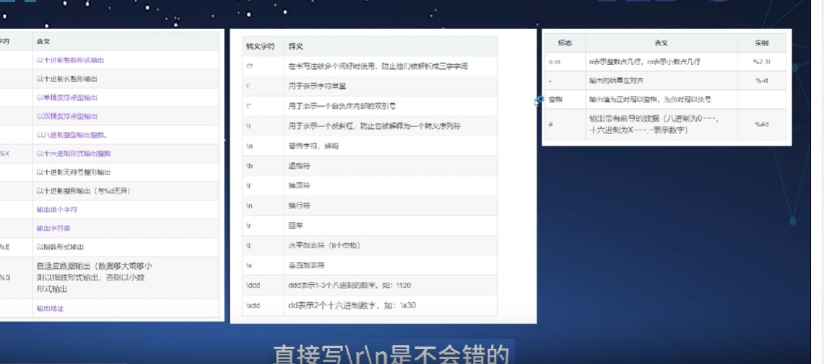Open the 以单精度浮点型输出 link

pos(66,97)
